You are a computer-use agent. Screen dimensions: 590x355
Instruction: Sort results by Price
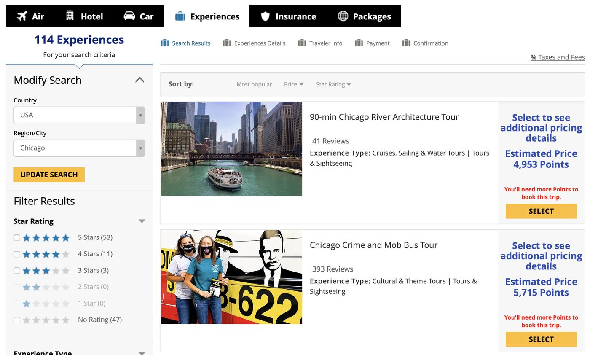tap(293, 84)
